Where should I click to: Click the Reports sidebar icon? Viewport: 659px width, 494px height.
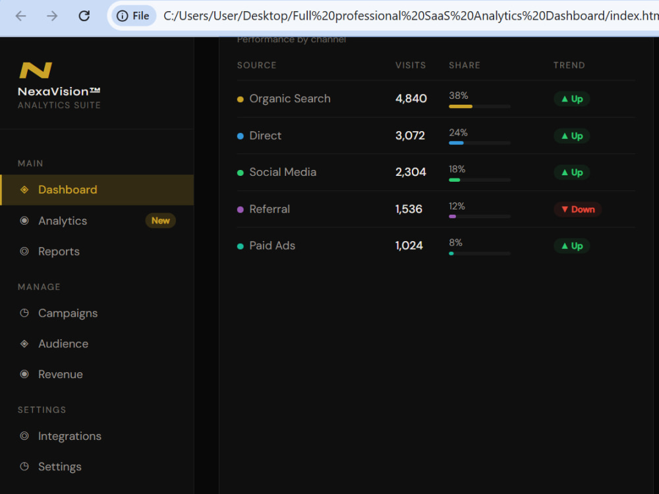(x=24, y=251)
